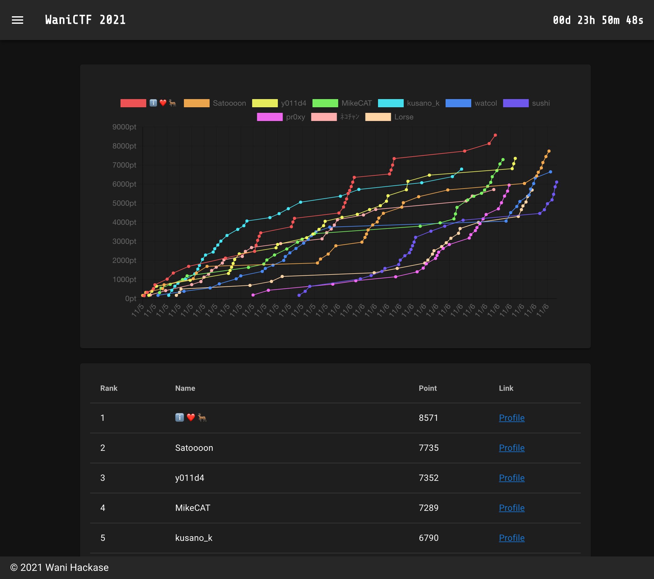Hide y011d4 line via yellow legend
This screenshot has height=579, width=654.
pos(265,103)
